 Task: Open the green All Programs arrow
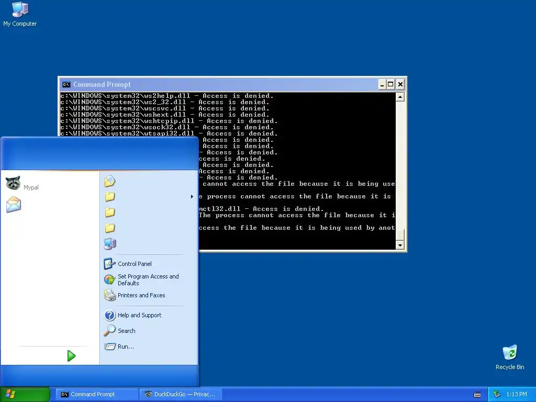pos(71,356)
